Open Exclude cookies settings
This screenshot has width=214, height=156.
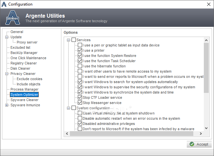coord(30,79)
